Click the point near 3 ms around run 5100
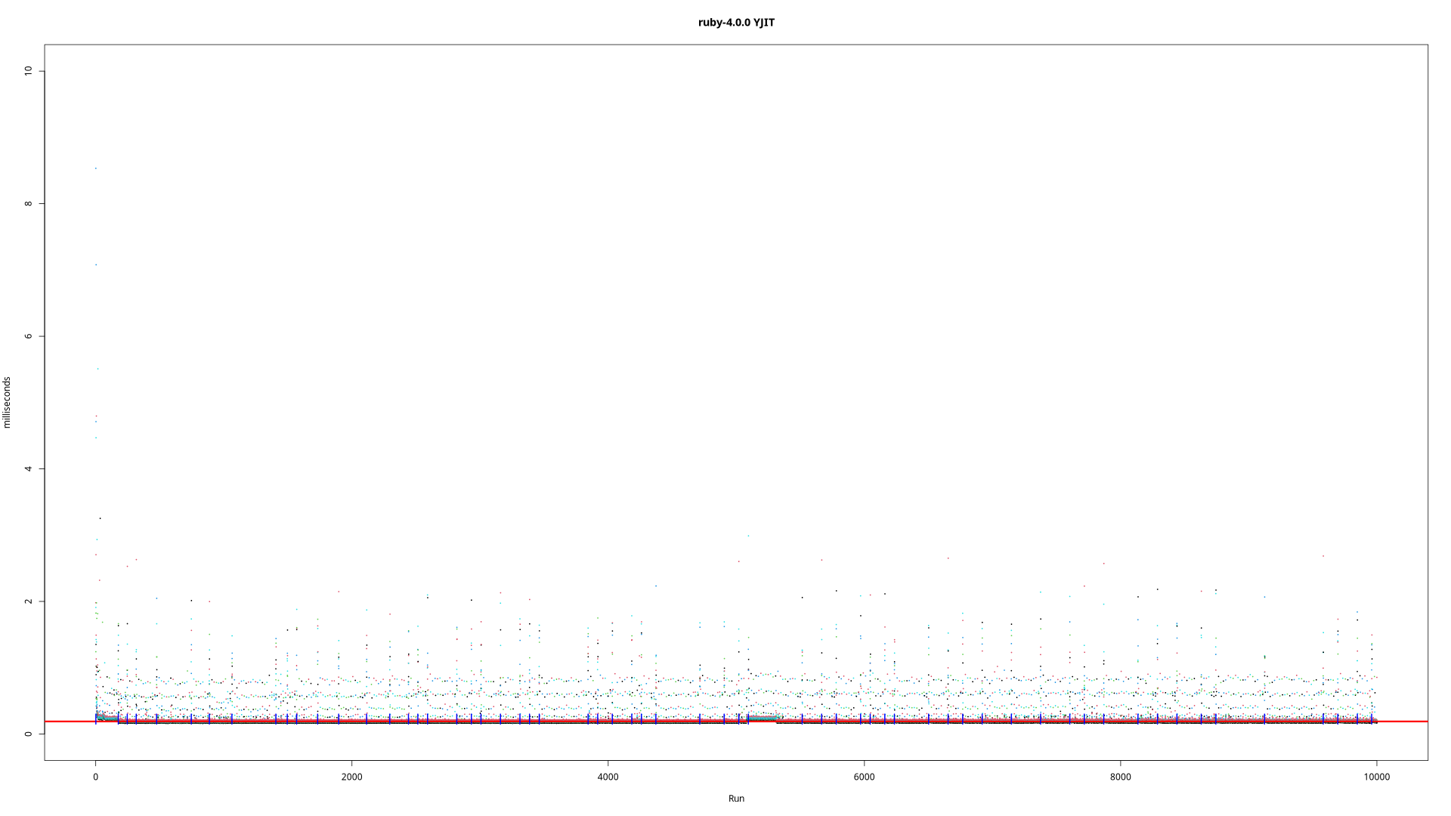The width and height of the screenshot is (1451, 816). (748, 536)
